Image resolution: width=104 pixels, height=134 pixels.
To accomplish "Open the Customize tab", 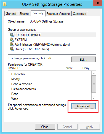I will (79, 14).
